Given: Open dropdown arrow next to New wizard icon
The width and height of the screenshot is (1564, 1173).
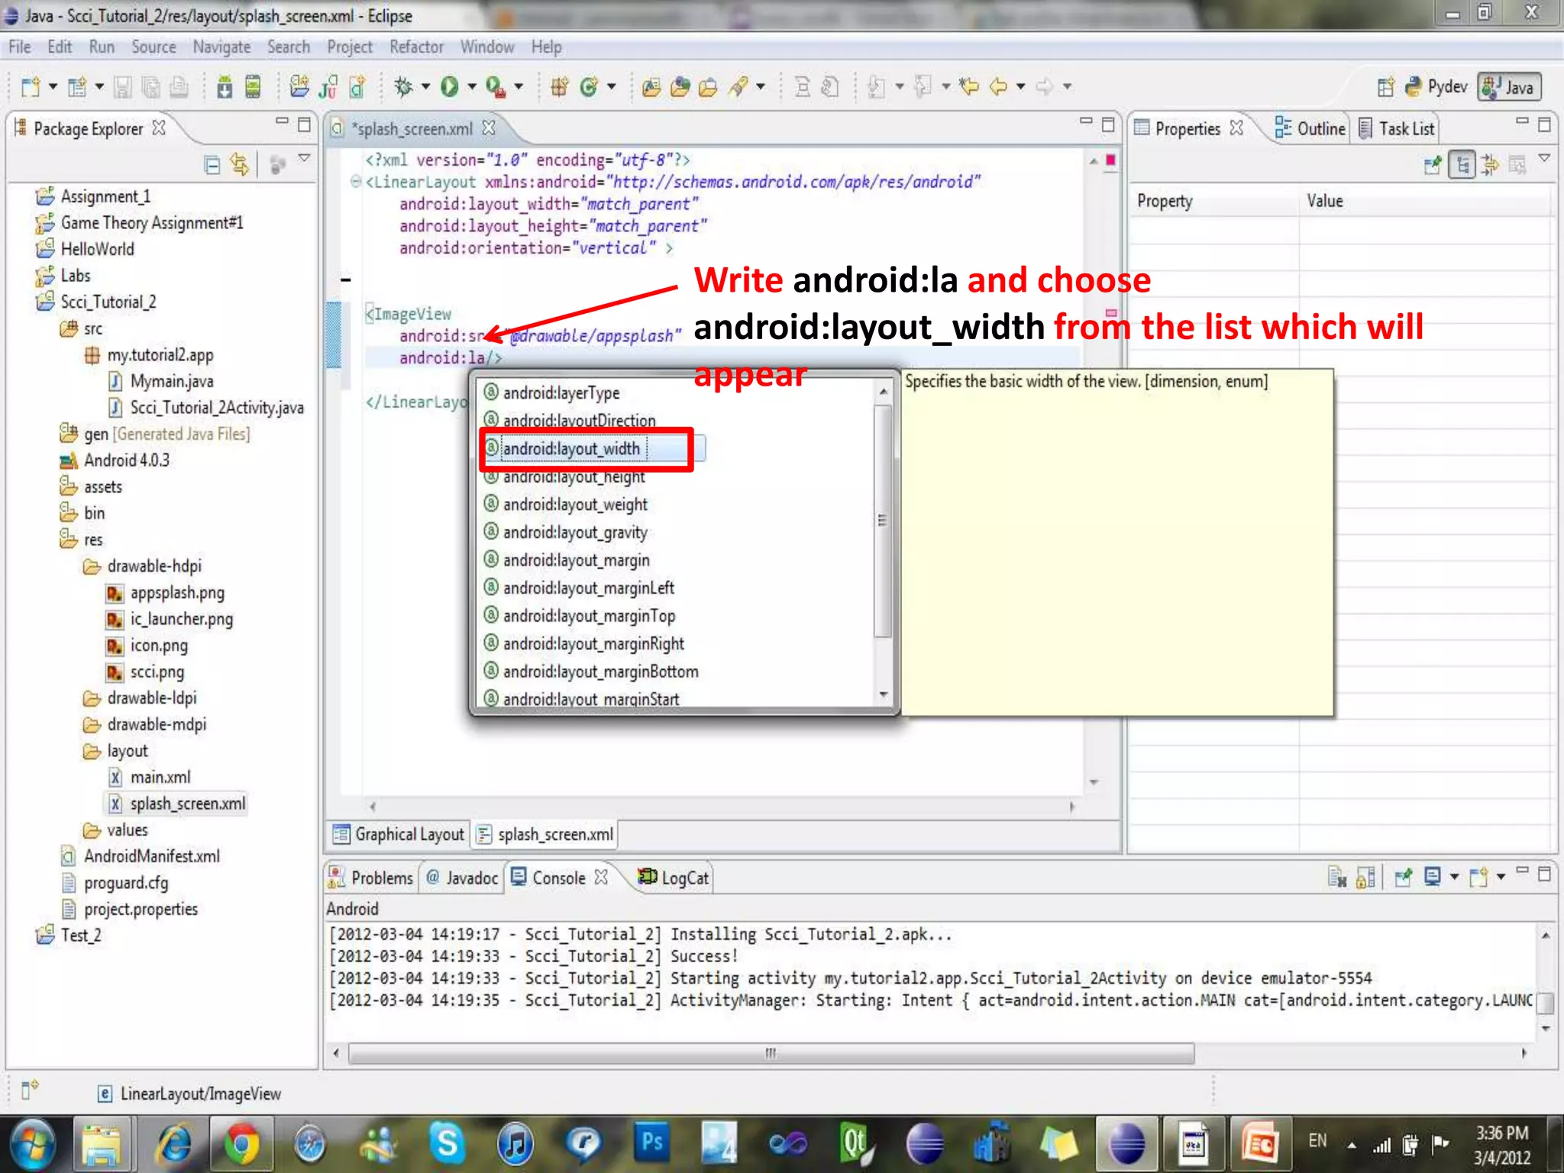Looking at the screenshot, I should pyautogui.click(x=53, y=87).
